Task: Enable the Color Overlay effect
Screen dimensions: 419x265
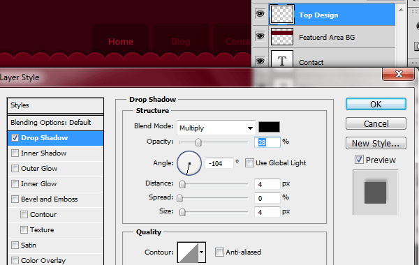Action: tap(15, 260)
